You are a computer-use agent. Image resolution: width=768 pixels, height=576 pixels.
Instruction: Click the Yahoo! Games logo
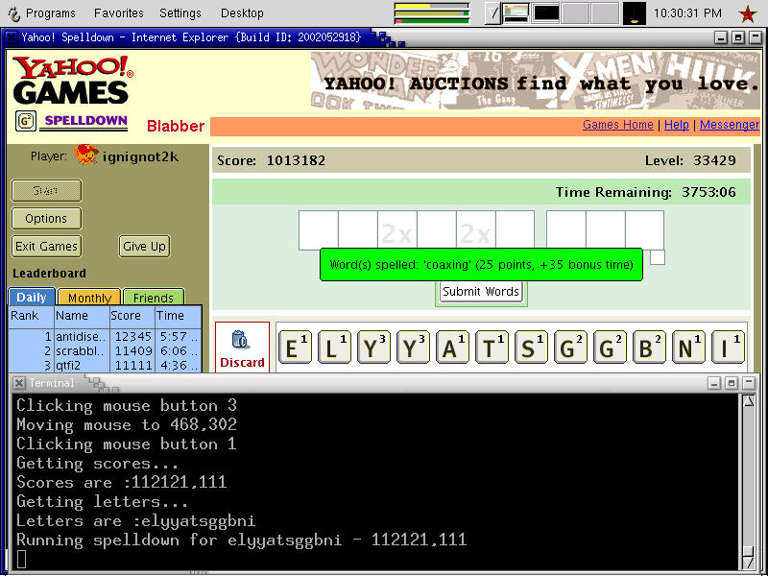point(73,80)
